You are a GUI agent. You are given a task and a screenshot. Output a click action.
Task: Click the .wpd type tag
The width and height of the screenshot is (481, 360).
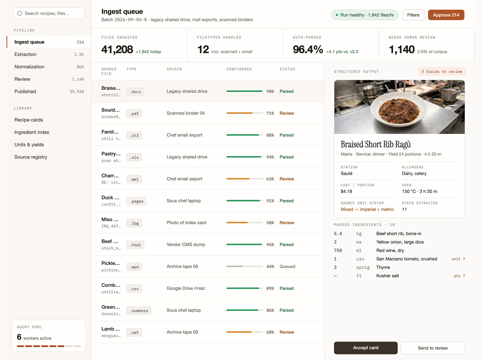134,267
